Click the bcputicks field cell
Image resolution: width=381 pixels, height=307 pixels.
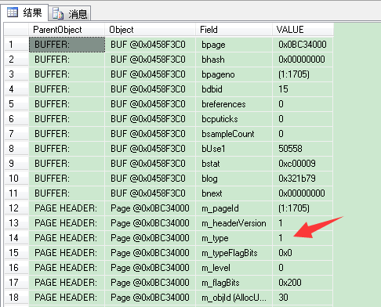click(x=234, y=119)
